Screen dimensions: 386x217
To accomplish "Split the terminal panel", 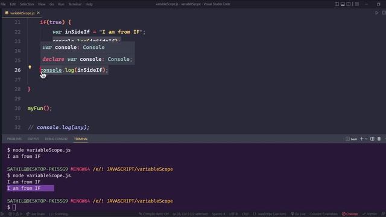I will pyautogui.click(x=372, y=139).
